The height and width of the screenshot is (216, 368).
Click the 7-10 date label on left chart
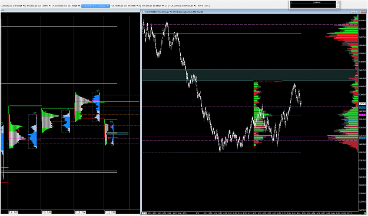(x=80, y=212)
